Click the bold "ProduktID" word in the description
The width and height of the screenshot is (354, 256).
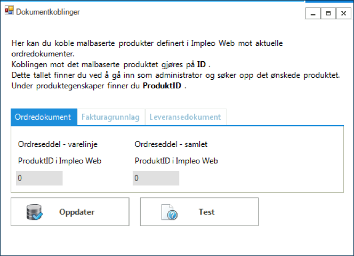163,86
